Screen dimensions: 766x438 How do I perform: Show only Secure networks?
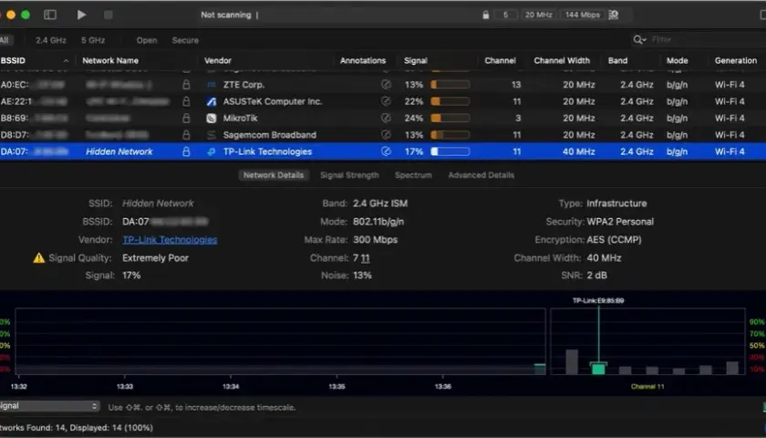[185, 40]
